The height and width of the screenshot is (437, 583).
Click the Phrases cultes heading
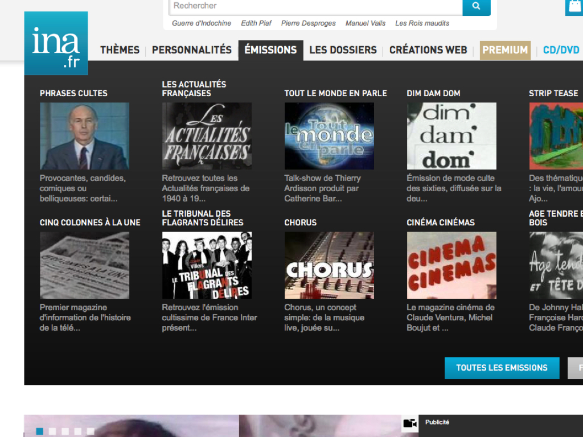(73, 93)
